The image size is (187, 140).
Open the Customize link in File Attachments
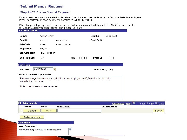coord(118,104)
